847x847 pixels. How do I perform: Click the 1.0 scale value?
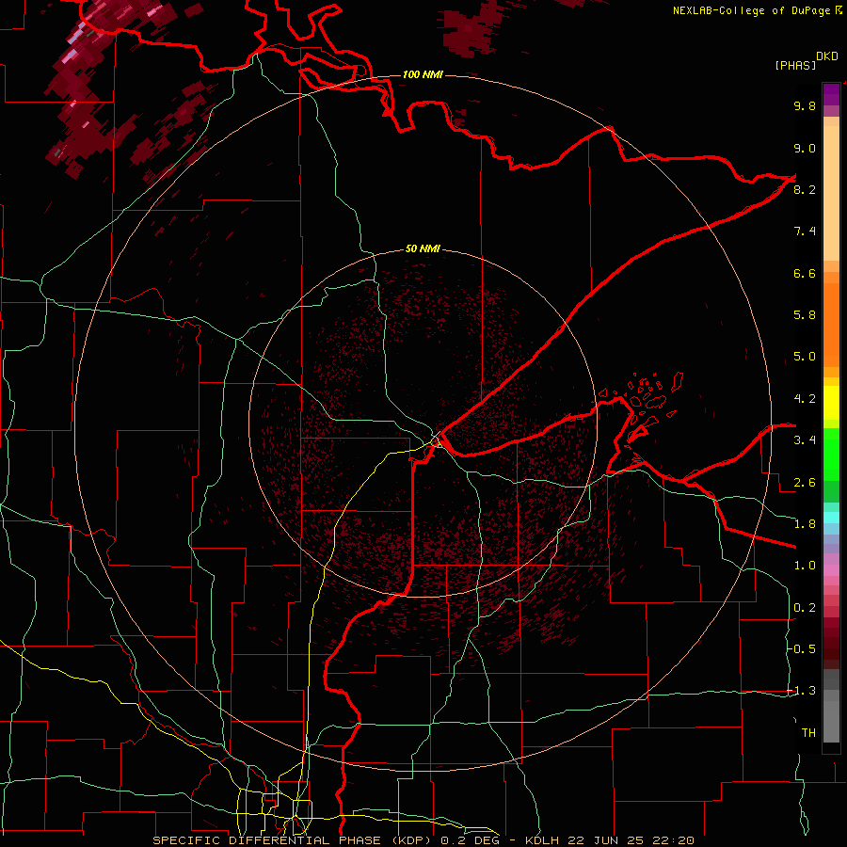(805, 566)
